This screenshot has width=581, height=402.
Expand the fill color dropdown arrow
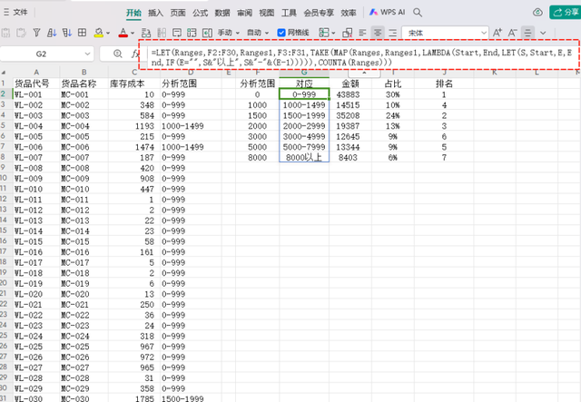tap(108, 33)
